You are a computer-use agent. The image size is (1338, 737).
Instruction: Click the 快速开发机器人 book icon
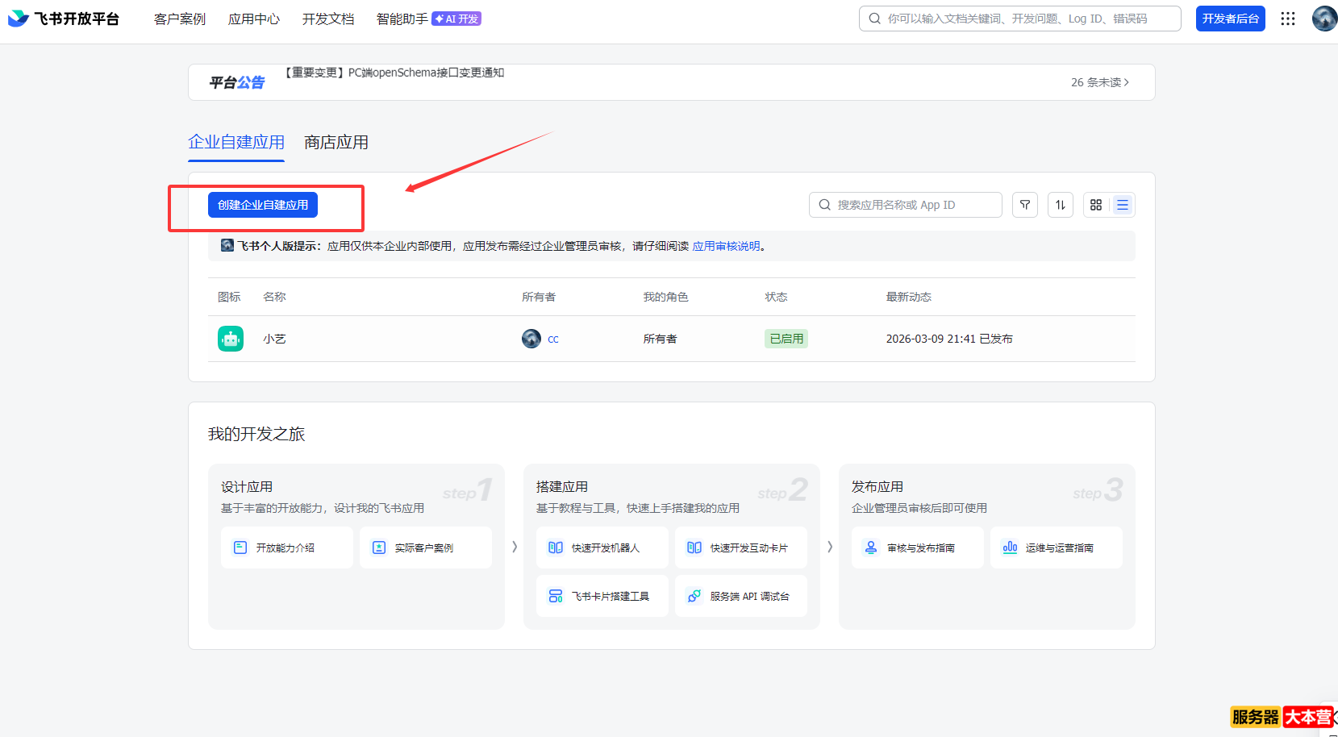point(556,548)
